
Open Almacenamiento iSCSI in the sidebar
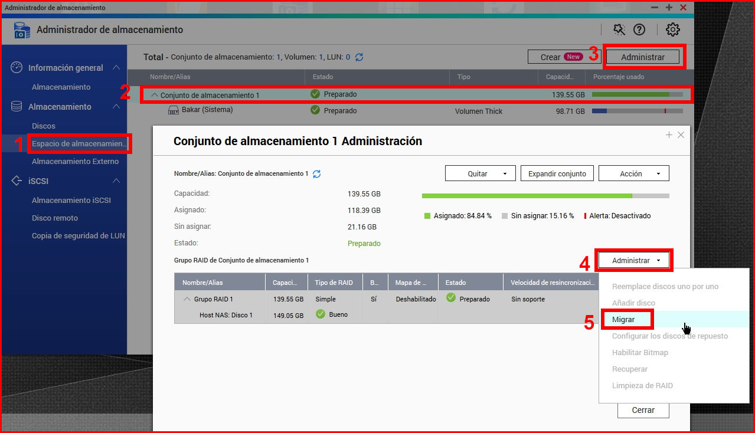click(x=71, y=200)
